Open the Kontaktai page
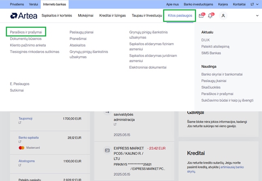Image resolution: width=262 pixels, height=181 pixels. [x=239, y=4]
